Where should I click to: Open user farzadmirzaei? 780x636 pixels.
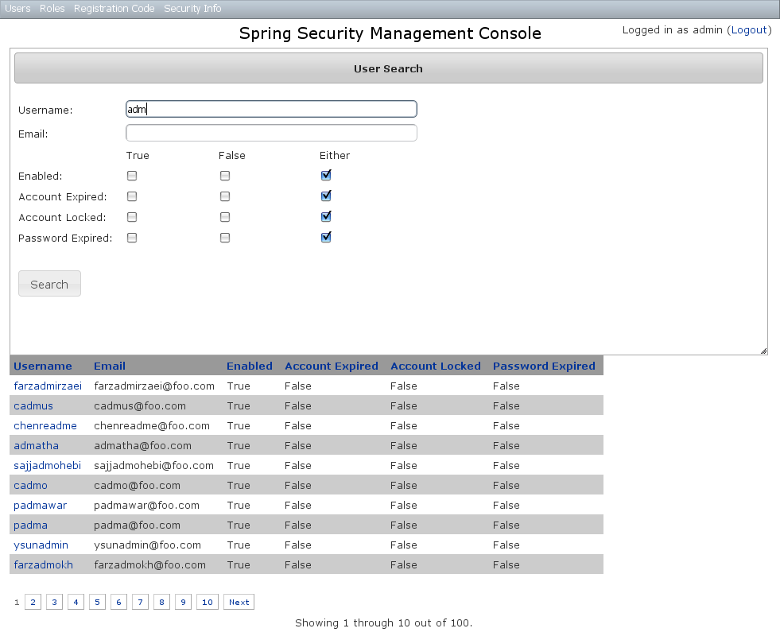tap(48, 386)
